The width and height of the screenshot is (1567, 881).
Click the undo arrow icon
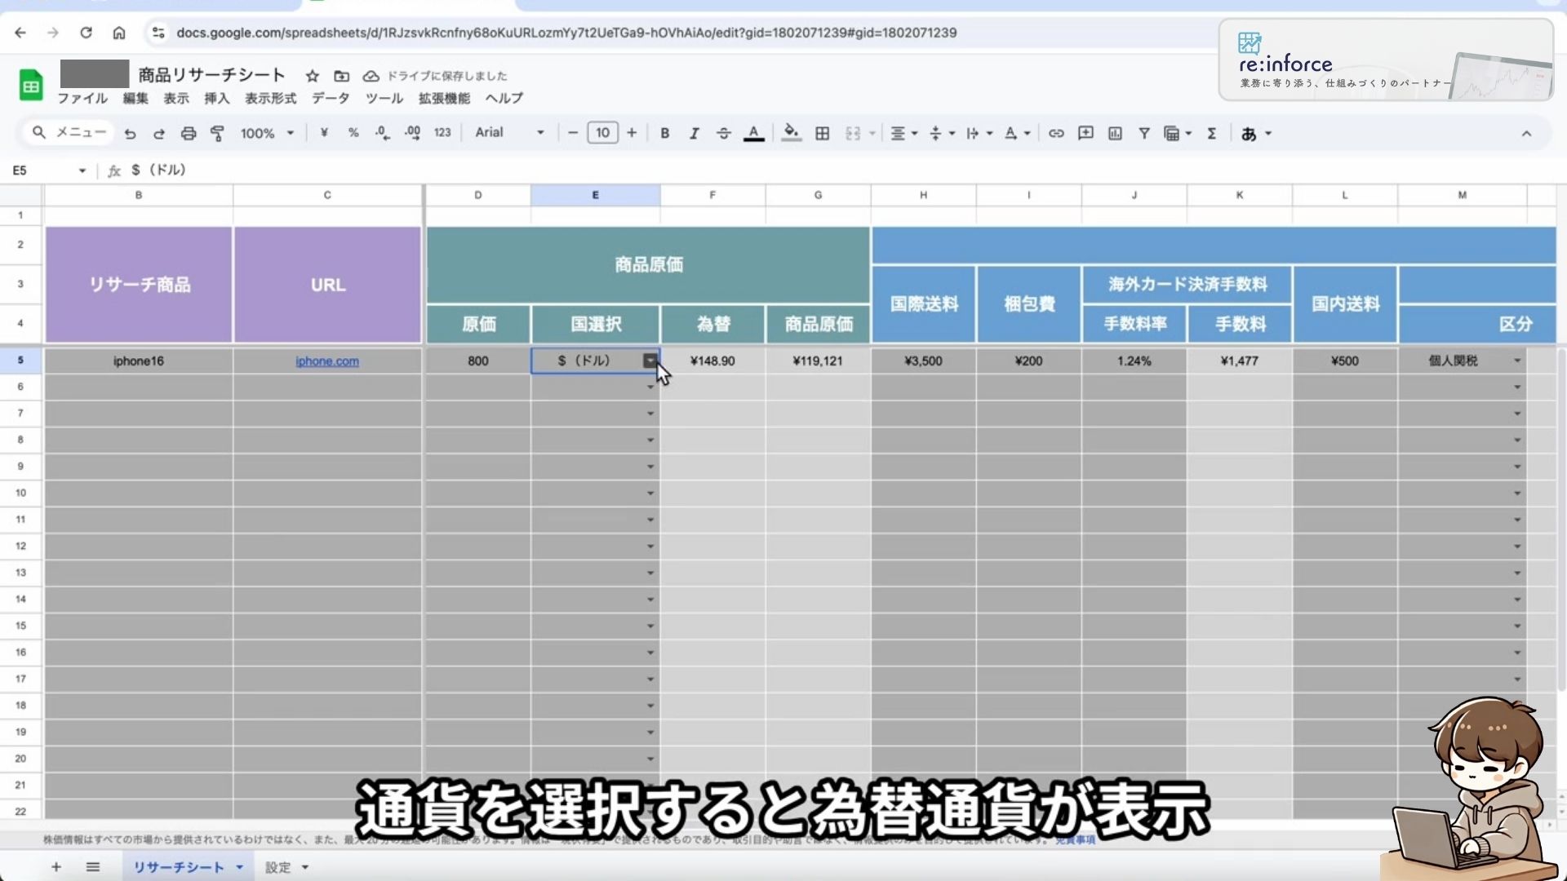[x=130, y=133]
